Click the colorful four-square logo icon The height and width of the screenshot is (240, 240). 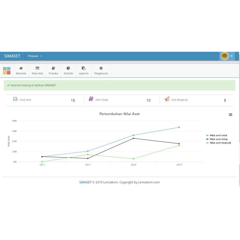click(x=7, y=71)
